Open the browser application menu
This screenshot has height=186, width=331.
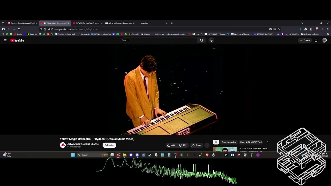click(x=327, y=29)
